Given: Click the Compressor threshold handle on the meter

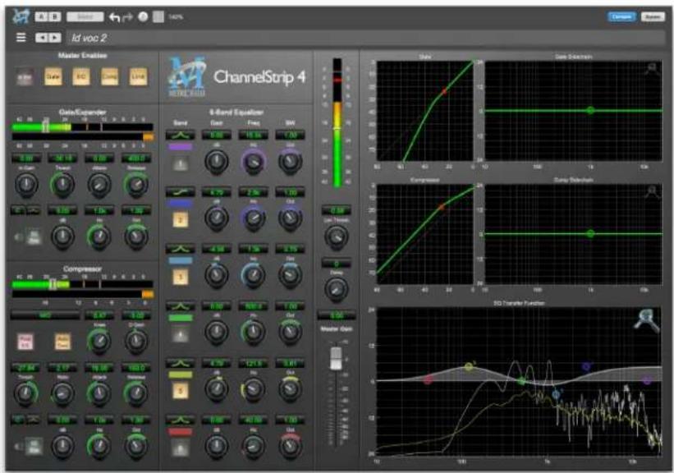Looking at the screenshot, I should tap(53, 285).
